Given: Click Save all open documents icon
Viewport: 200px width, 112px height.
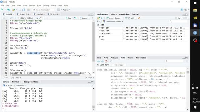Looking at the screenshot, I should (x=24, y=10).
